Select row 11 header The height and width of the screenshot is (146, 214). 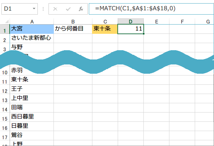coord(5,80)
